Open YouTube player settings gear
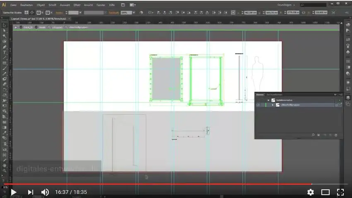The width and height of the screenshot is (352, 198). [311, 192]
